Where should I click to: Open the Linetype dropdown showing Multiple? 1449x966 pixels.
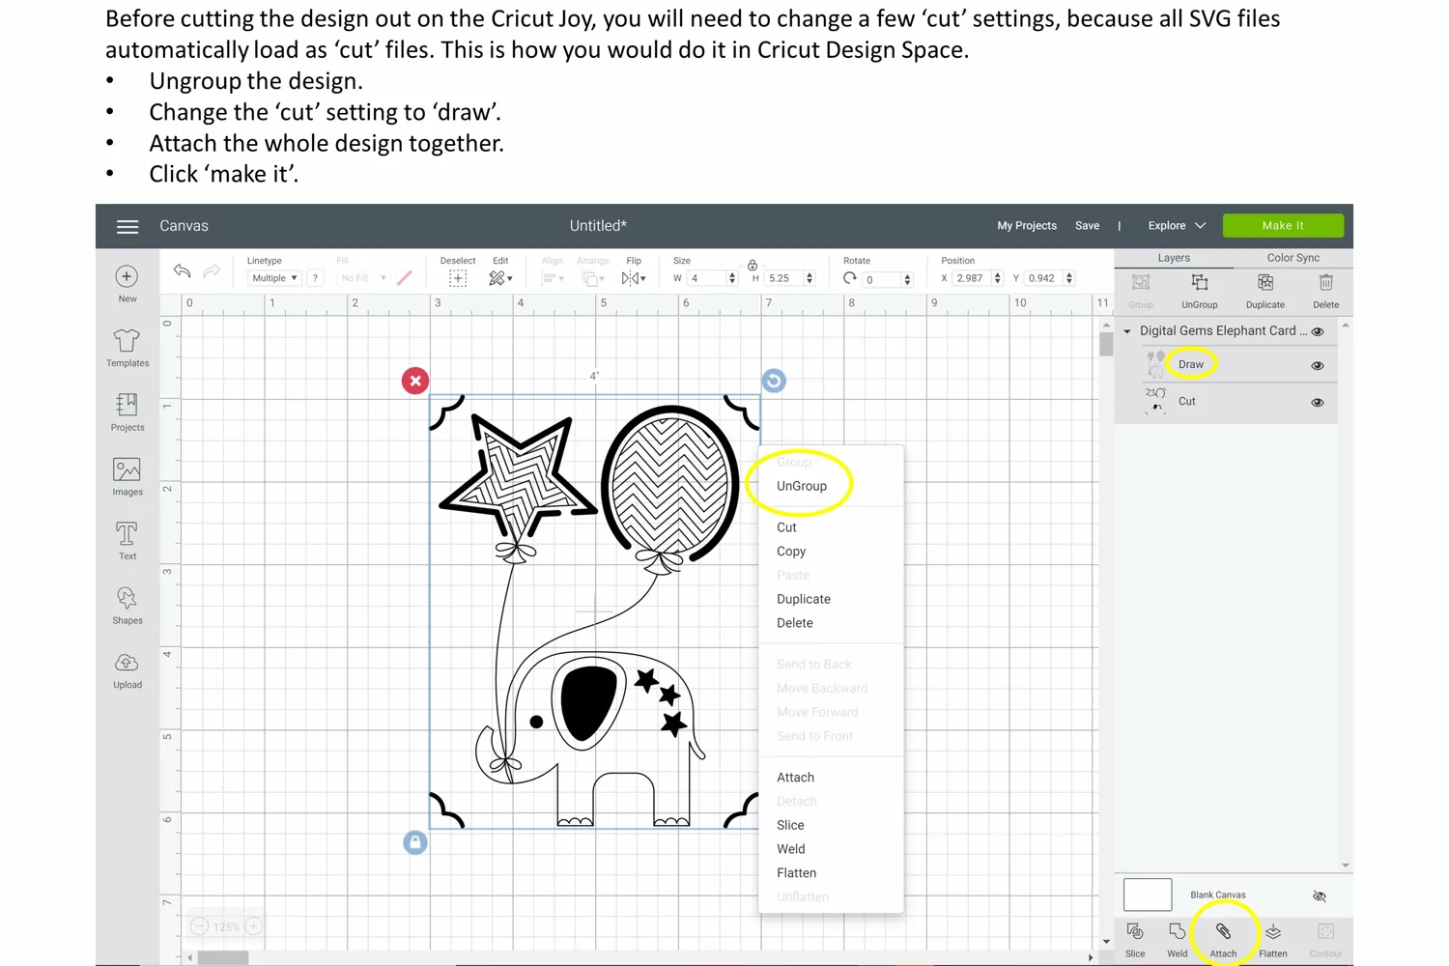click(274, 278)
